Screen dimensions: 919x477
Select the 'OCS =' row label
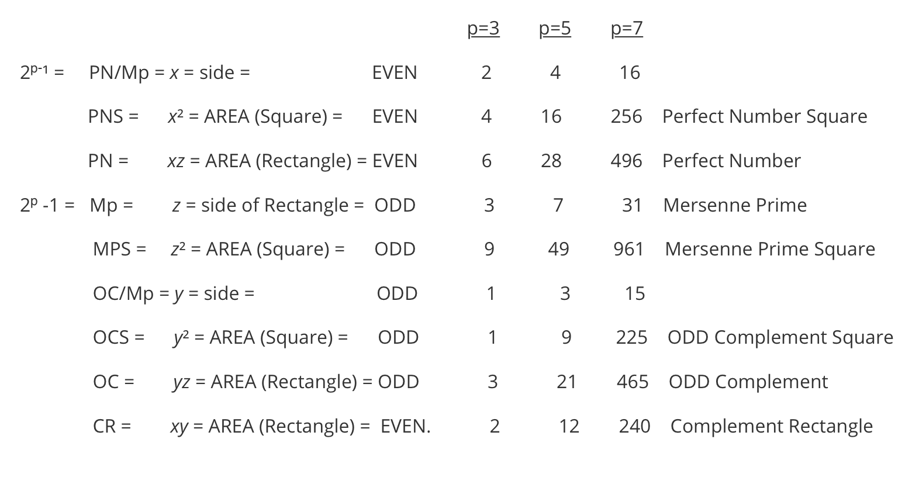[119, 337]
